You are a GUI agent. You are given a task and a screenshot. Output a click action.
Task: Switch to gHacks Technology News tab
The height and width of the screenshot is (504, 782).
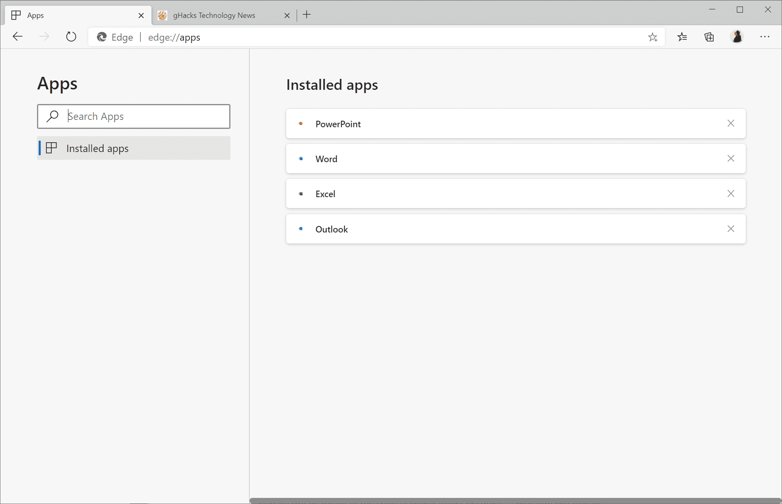(224, 15)
